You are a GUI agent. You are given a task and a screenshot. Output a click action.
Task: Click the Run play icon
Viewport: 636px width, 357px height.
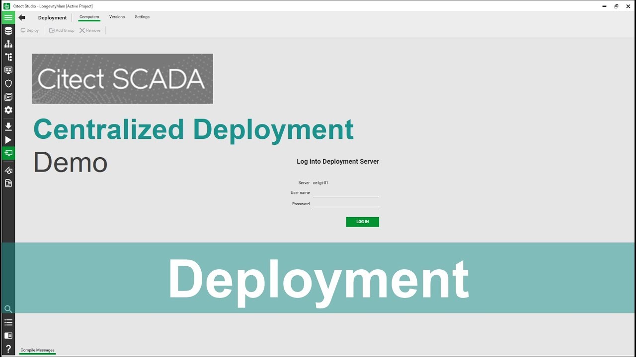click(x=8, y=140)
